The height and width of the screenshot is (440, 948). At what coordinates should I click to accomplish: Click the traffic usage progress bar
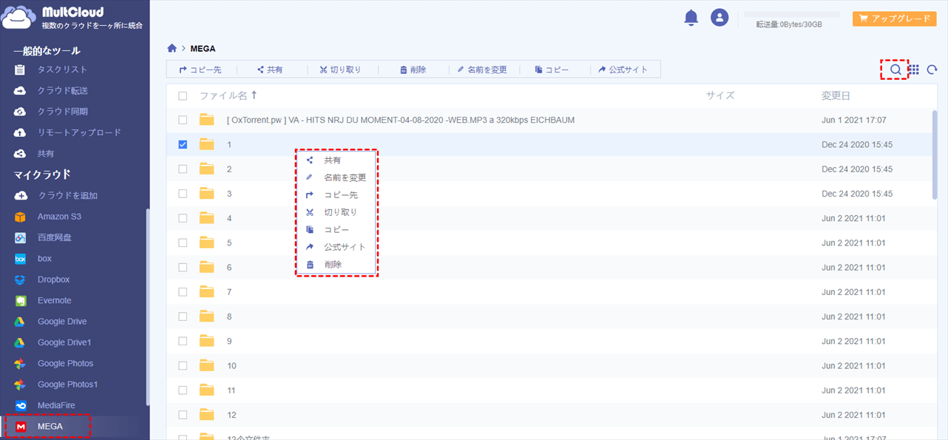[792, 14]
